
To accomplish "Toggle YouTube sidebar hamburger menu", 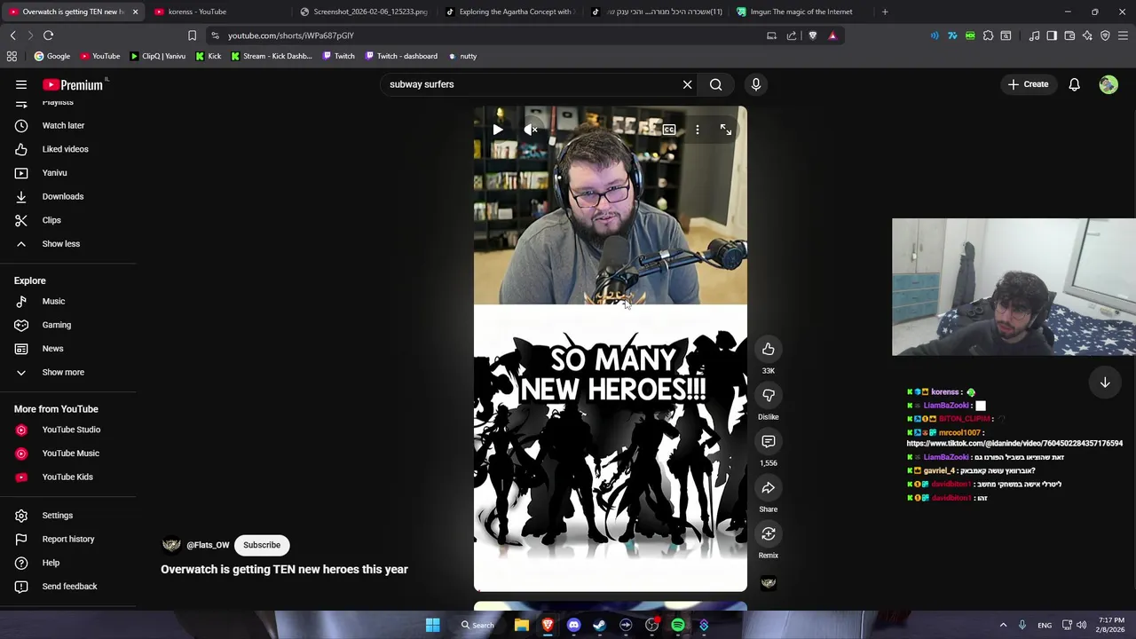I will pyautogui.click(x=21, y=84).
